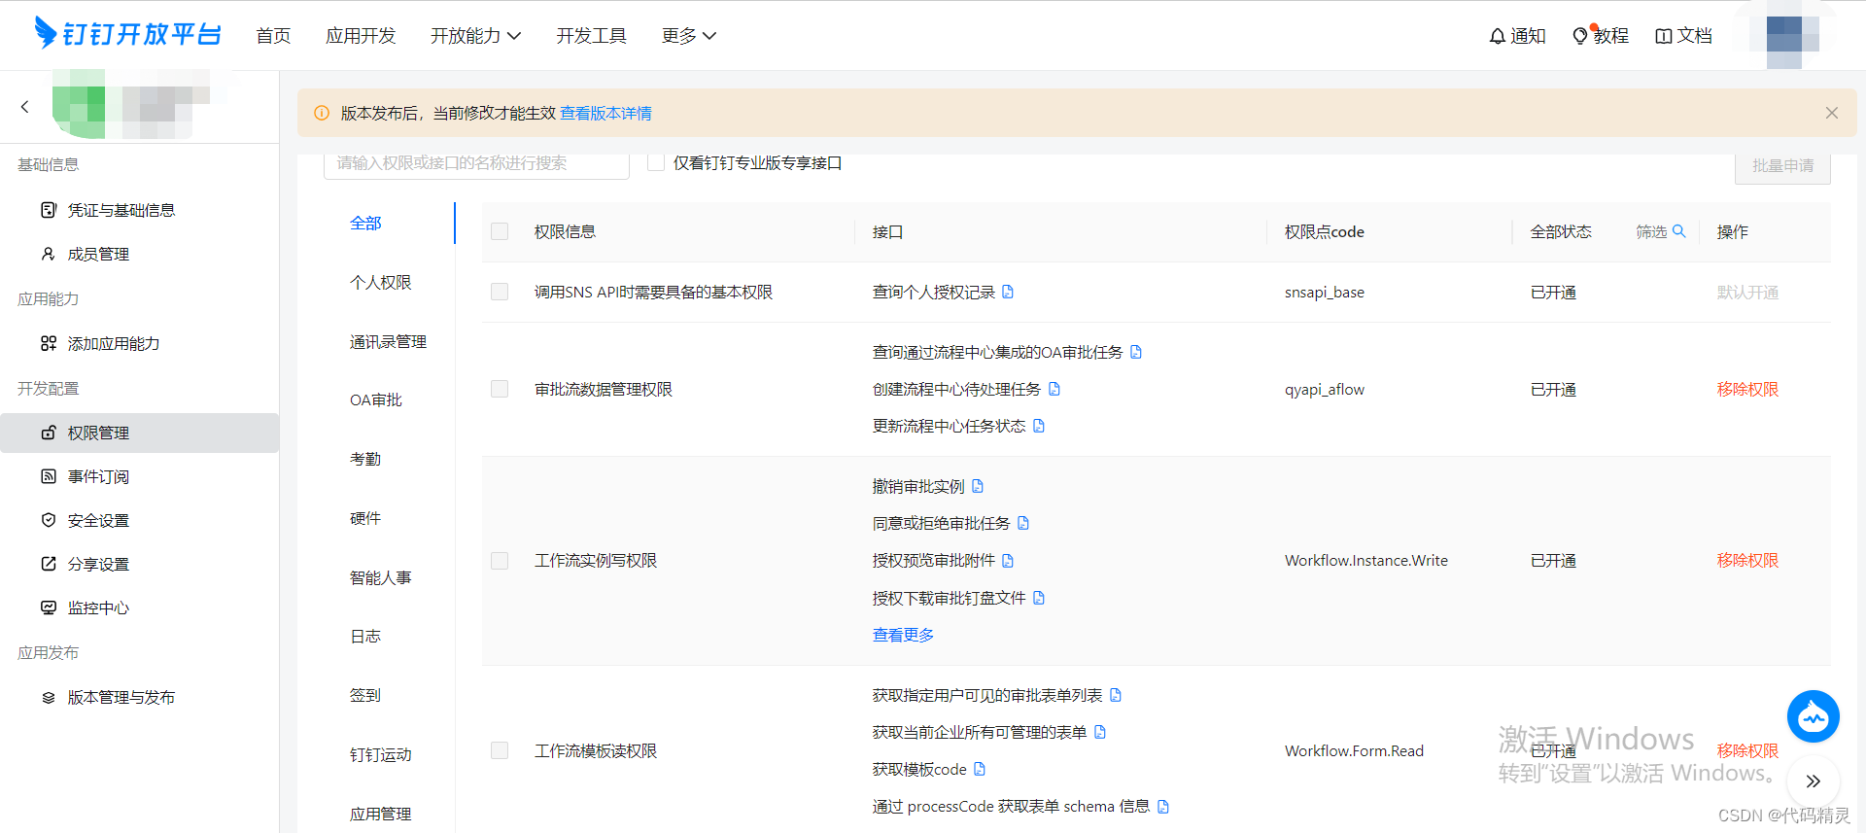Click the 查看更多 link
1866x833 pixels.
pyautogui.click(x=903, y=635)
